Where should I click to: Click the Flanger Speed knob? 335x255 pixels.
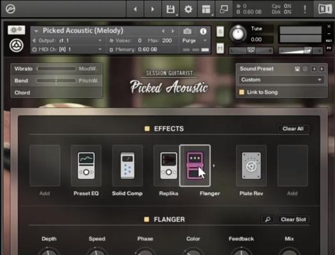coord(97,251)
